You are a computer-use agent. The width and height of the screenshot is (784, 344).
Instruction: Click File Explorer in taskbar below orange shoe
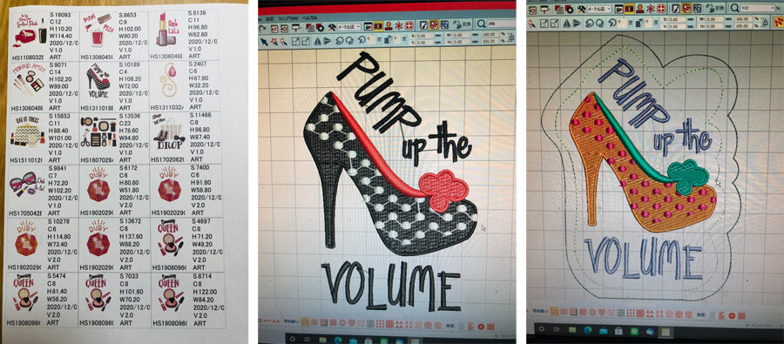click(572, 329)
